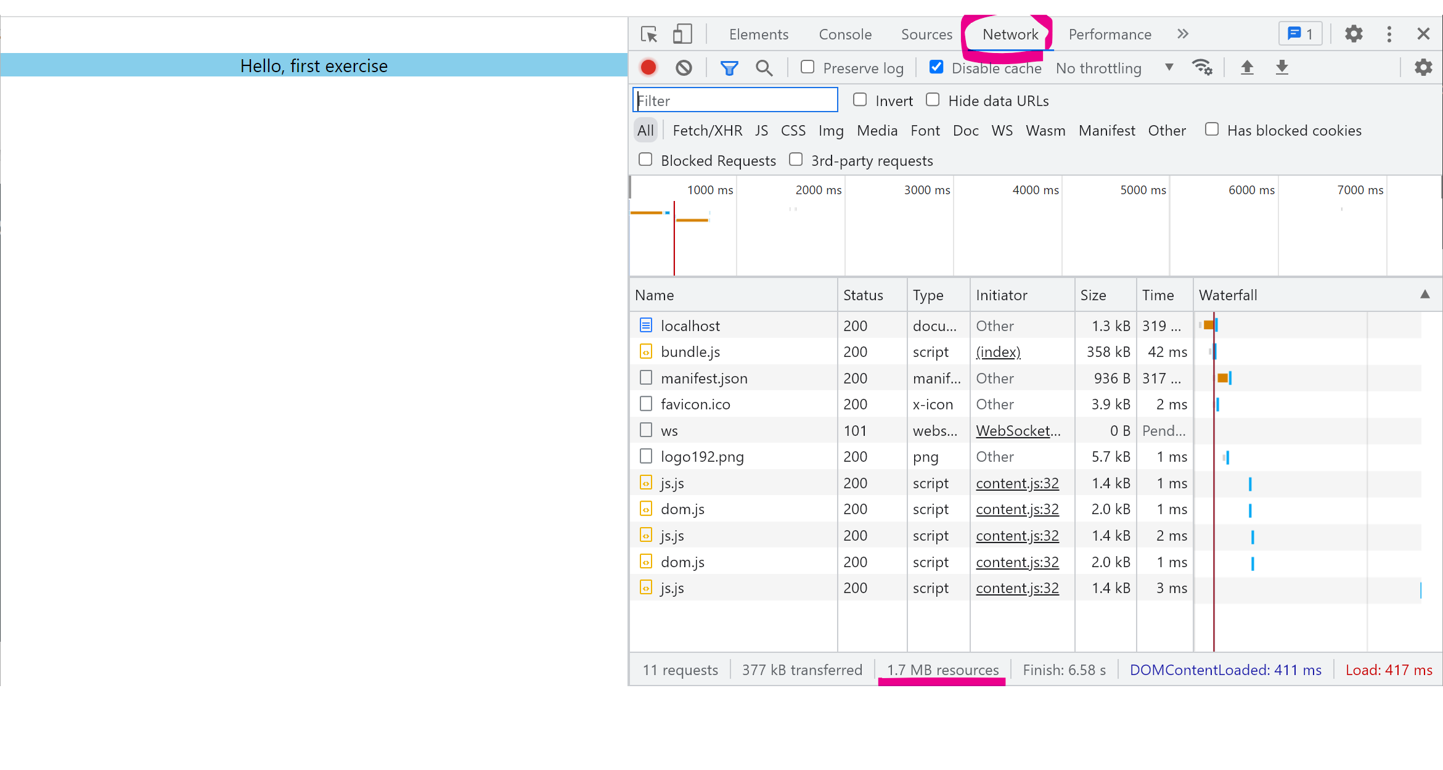Open network conditions wifi icon

(x=1202, y=67)
